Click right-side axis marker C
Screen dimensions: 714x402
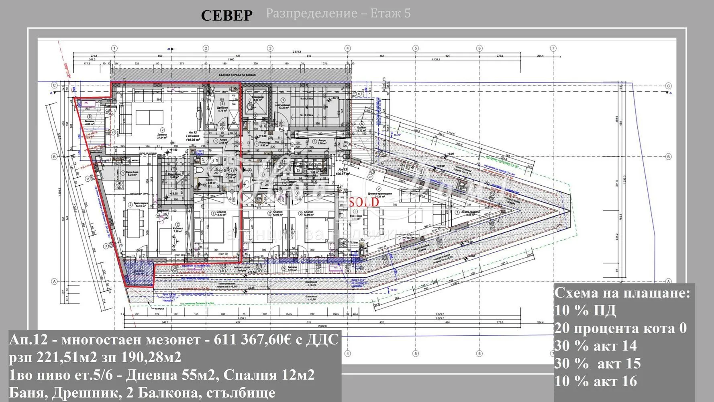tap(669, 86)
